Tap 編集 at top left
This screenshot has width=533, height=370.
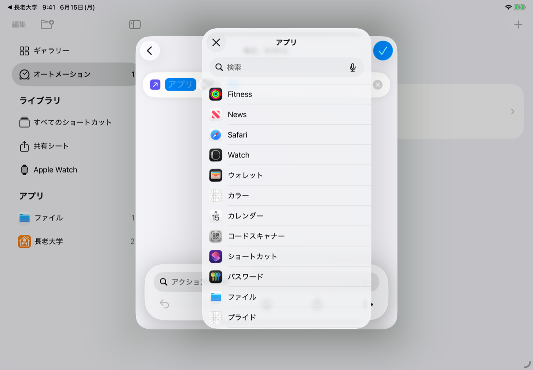19,25
